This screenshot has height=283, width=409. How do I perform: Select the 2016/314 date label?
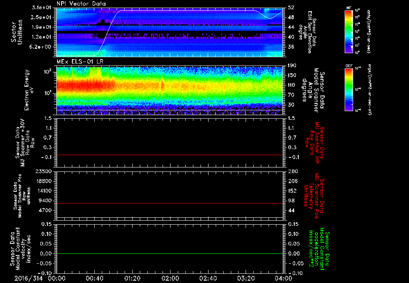(28, 278)
